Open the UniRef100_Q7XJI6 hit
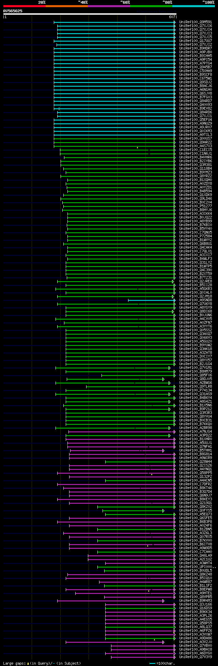 point(196,26)
